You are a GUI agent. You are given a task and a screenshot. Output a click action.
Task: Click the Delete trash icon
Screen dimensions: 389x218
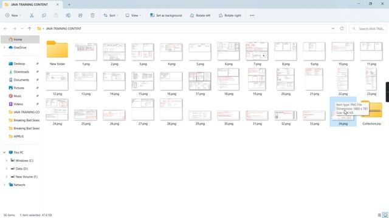pyautogui.click(x=92, y=15)
